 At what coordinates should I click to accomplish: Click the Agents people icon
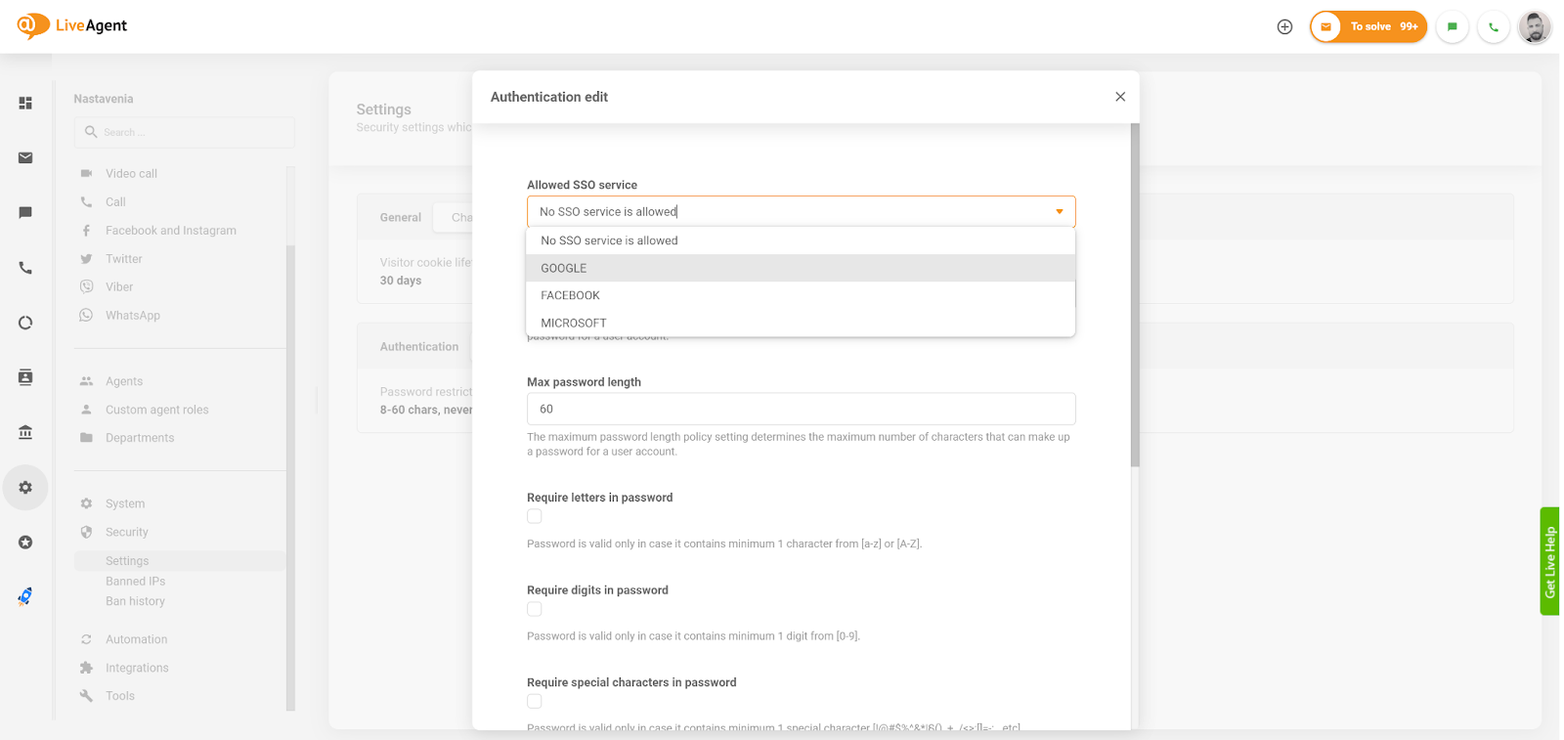86,381
